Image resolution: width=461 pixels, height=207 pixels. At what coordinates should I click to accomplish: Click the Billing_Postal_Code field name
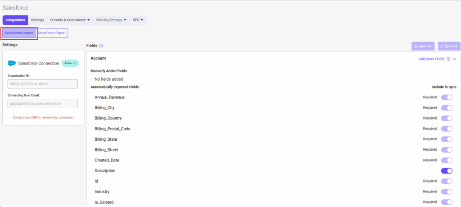coord(113,129)
